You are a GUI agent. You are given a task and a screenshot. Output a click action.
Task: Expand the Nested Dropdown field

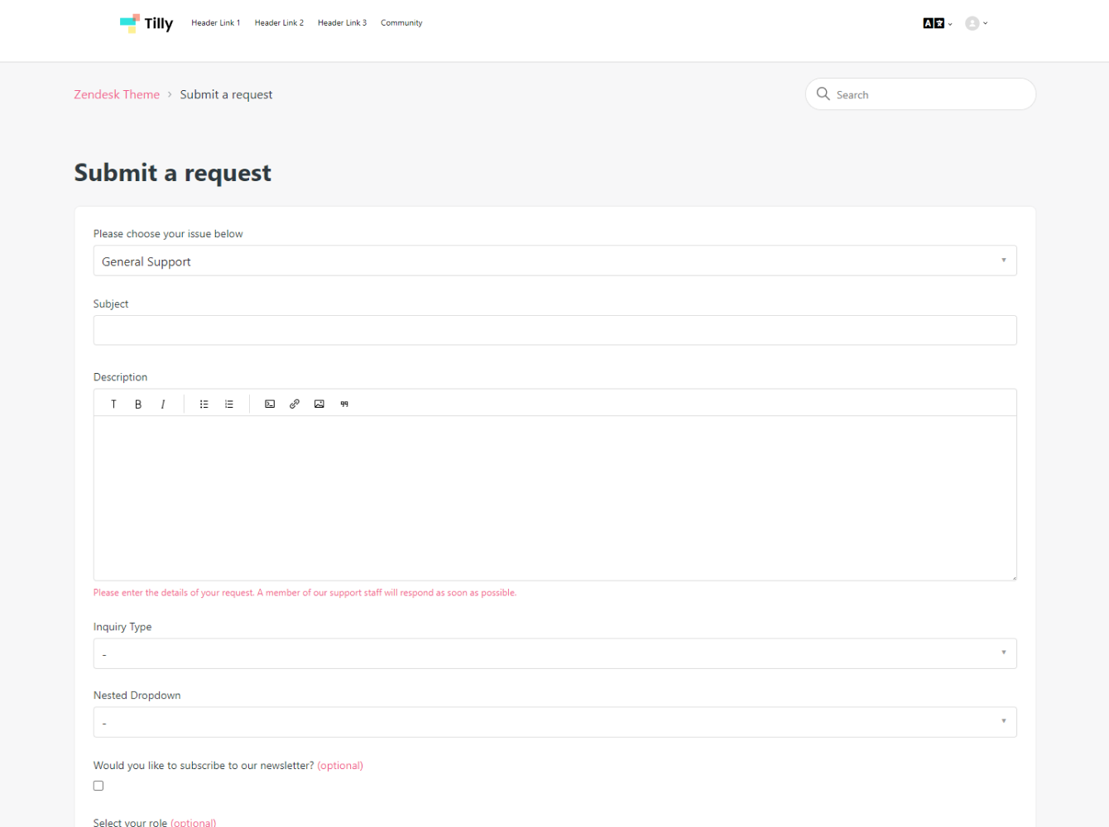point(554,722)
